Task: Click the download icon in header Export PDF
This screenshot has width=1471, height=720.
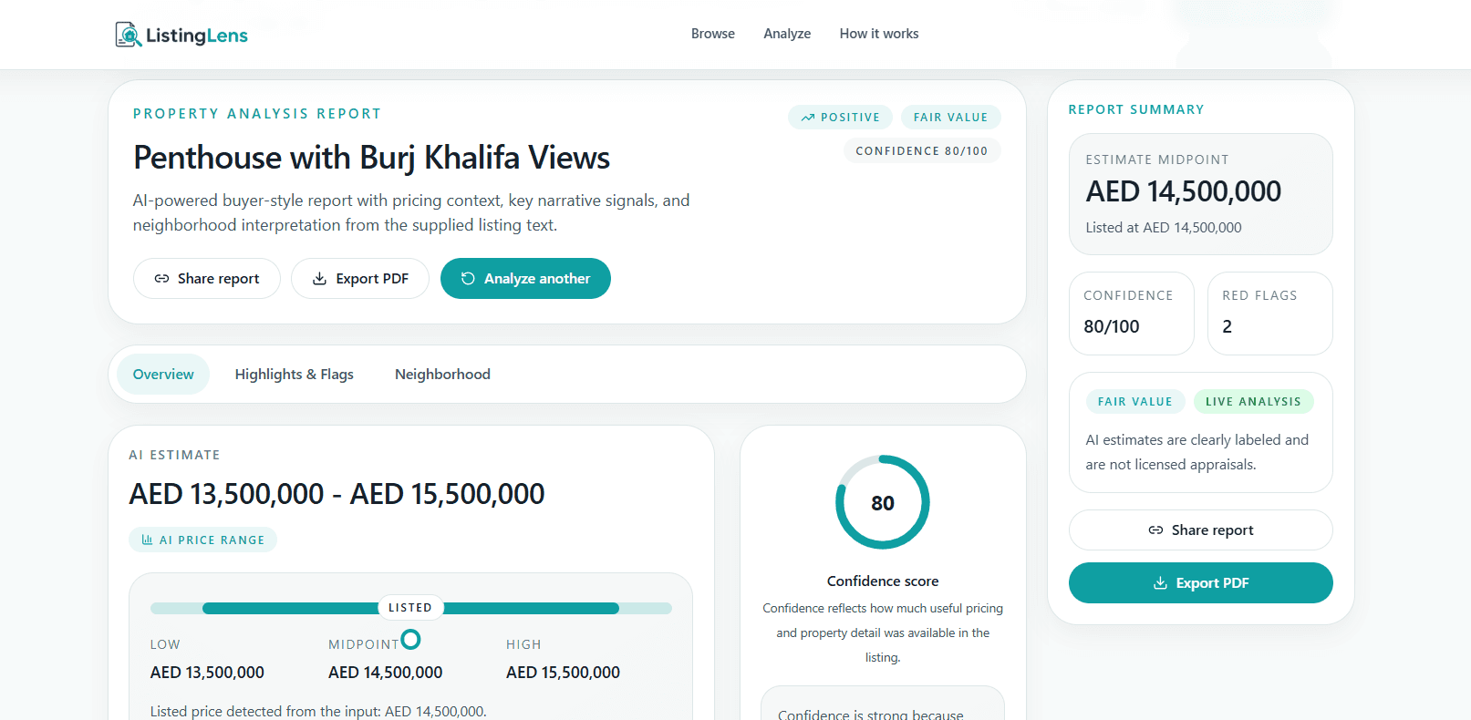Action: tap(319, 279)
